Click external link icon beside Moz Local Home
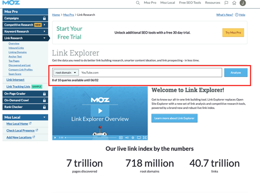The height and width of the screenshot is (193, 260). 30,123
